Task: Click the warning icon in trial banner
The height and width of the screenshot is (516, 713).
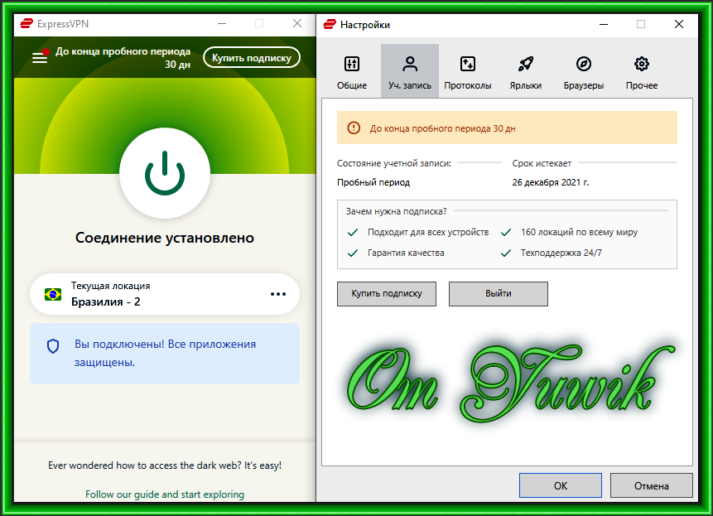Action: [x=354, y=128]
